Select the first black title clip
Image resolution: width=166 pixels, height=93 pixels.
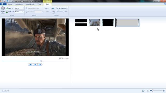(81, 22)
